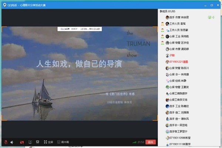Viewport: 222px width, 148px height.
Task: Select the 心保工商 member above 李文浩
Action: (x=189, y=94)
